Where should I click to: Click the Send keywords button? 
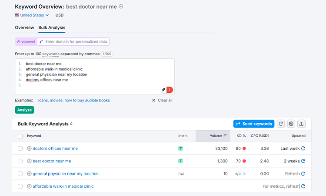point(254,124)
